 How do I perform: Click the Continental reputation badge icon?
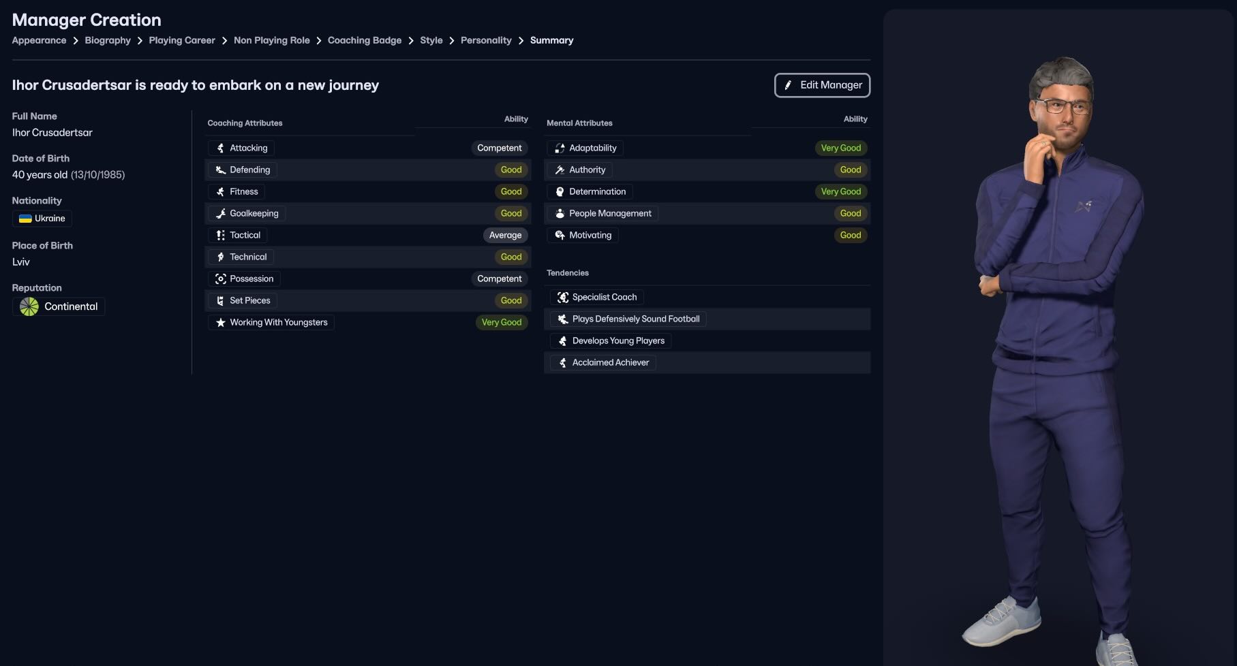[29, 306]
